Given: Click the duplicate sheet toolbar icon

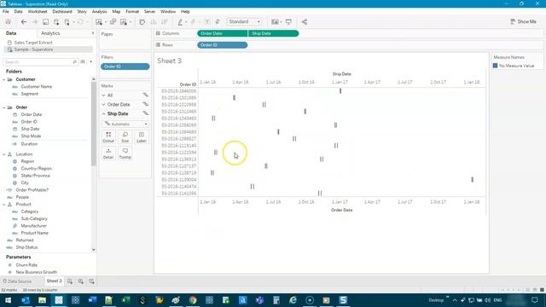Looking at the screenshot, I should (x=113, y=22).
